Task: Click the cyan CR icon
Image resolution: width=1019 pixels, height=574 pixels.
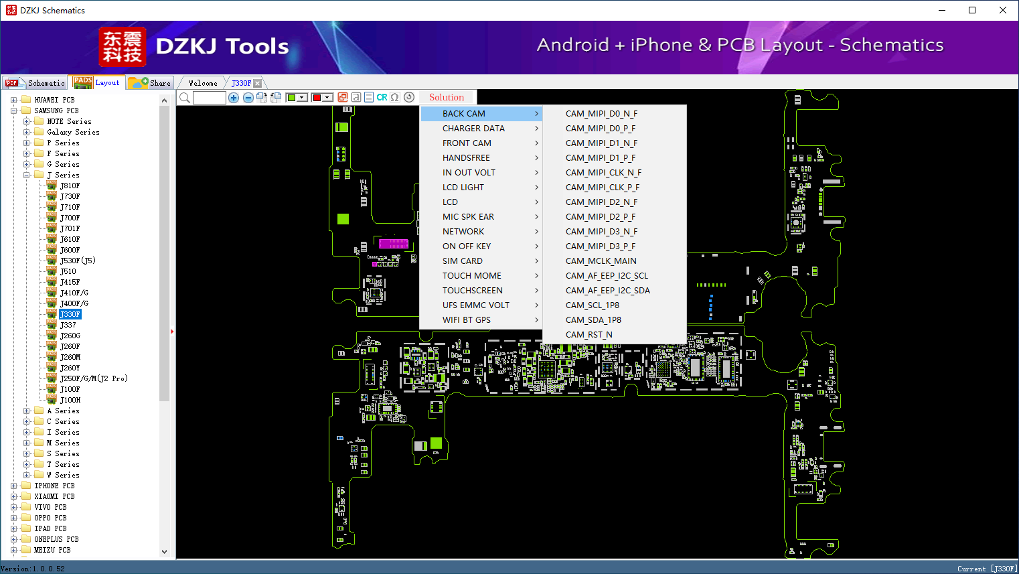Action: point(382,97)
